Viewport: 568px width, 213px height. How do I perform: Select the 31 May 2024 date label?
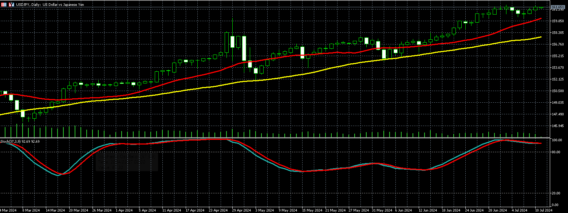[x=381, y=210]
